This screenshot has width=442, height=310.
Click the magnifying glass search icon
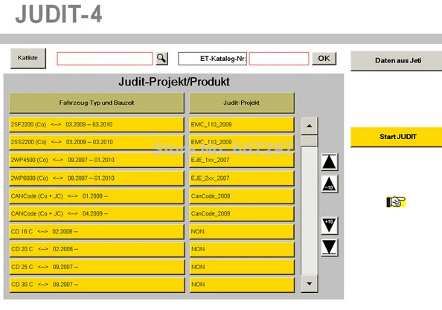tap(161, 59)
